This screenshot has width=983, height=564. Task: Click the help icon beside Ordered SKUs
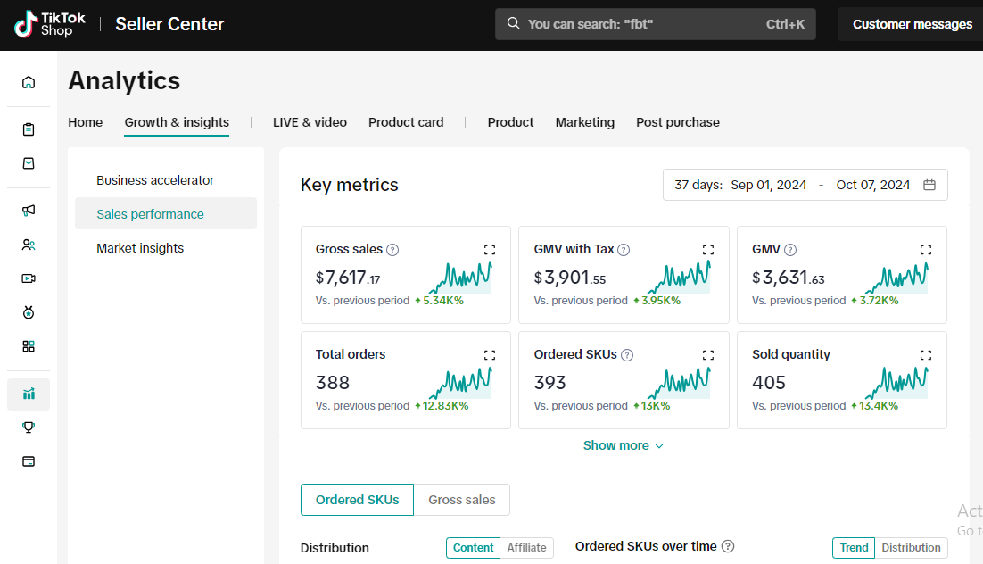pyautogui.click(x=627, y=355)
